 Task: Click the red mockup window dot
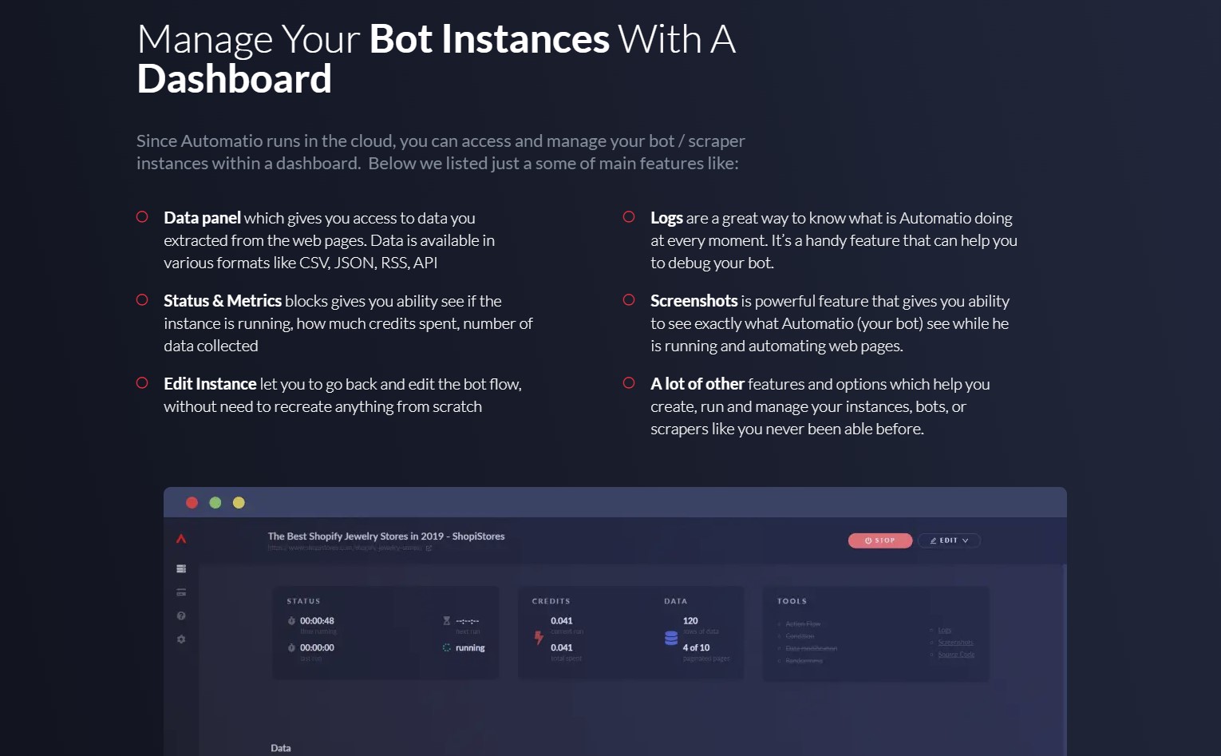[192, 502]
